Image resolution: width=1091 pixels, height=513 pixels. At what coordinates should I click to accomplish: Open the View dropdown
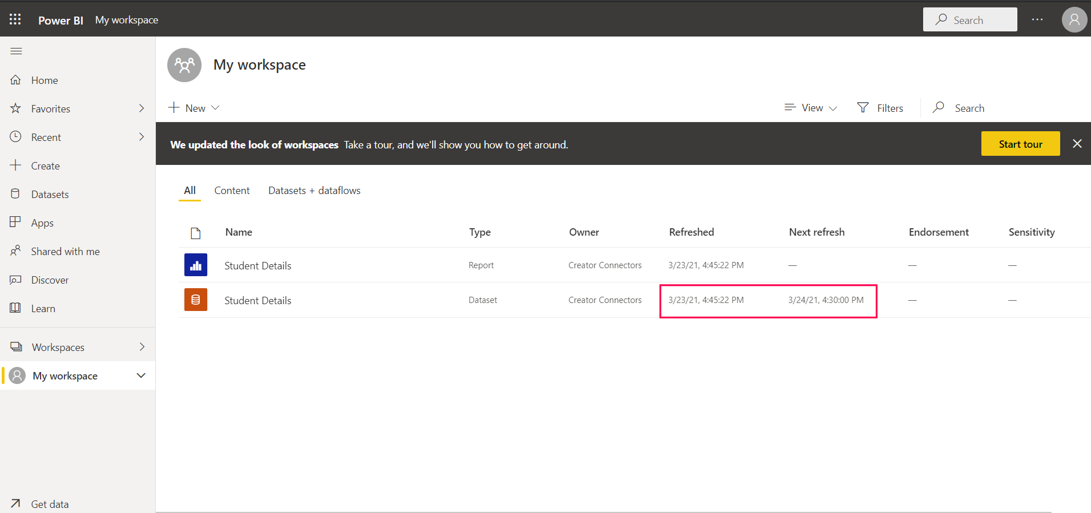(811, 108)
